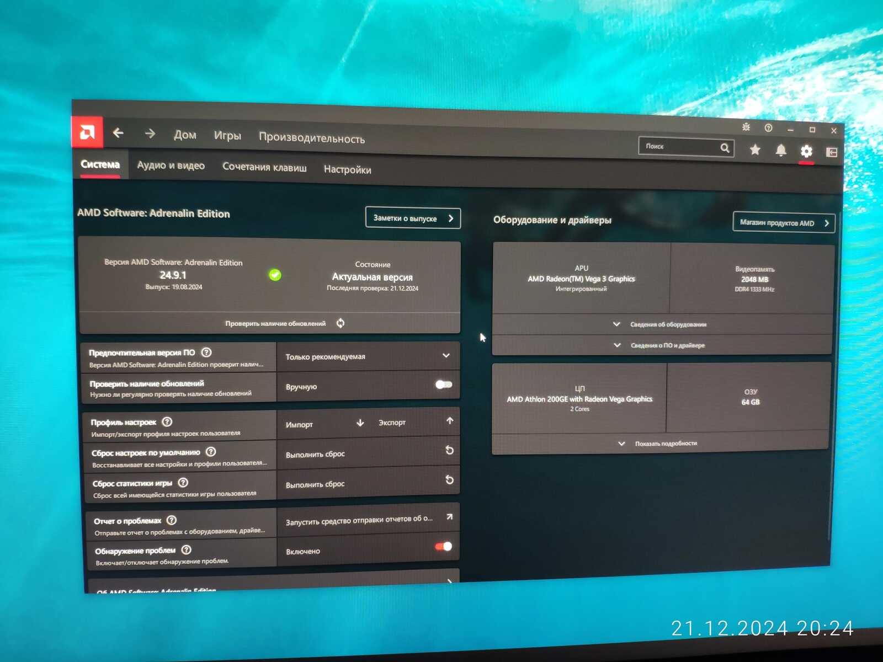Click the version number '24.9.1'
Viewport: 883px width, 662px height.
click(173, 275)
